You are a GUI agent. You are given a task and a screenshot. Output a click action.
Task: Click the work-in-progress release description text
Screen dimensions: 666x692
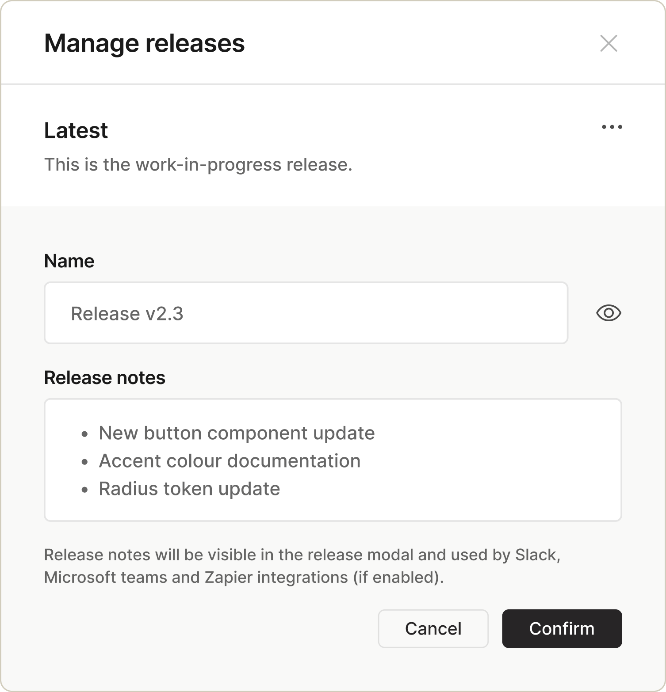198,165
